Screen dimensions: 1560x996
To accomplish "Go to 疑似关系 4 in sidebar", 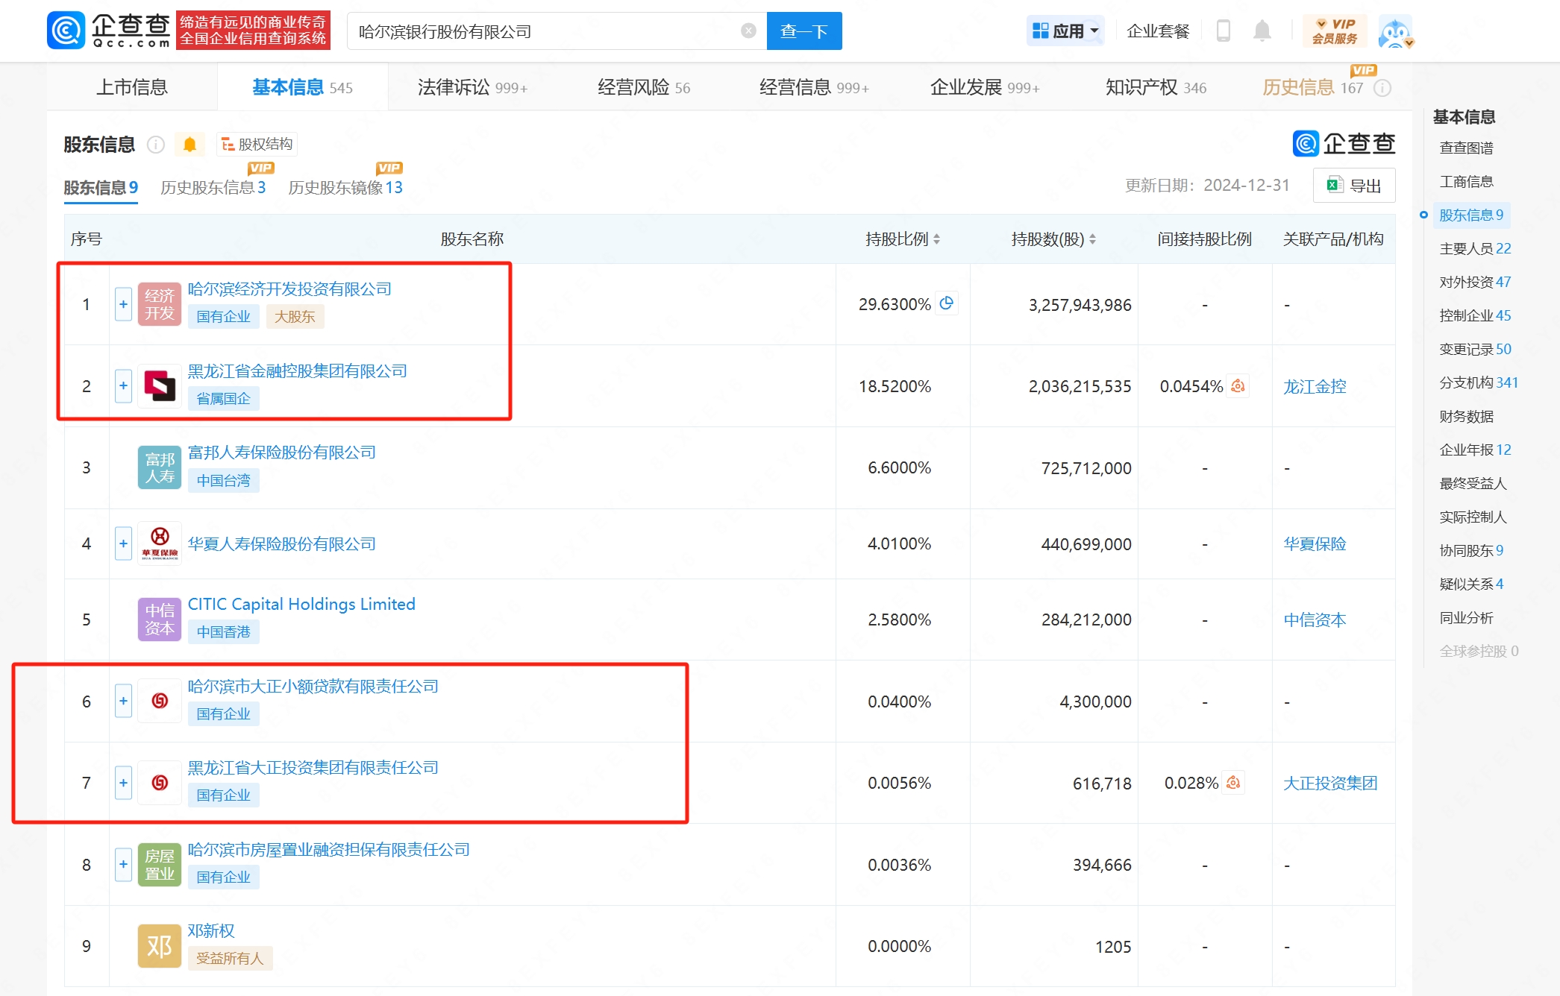I will click(x=1471, y=584).
